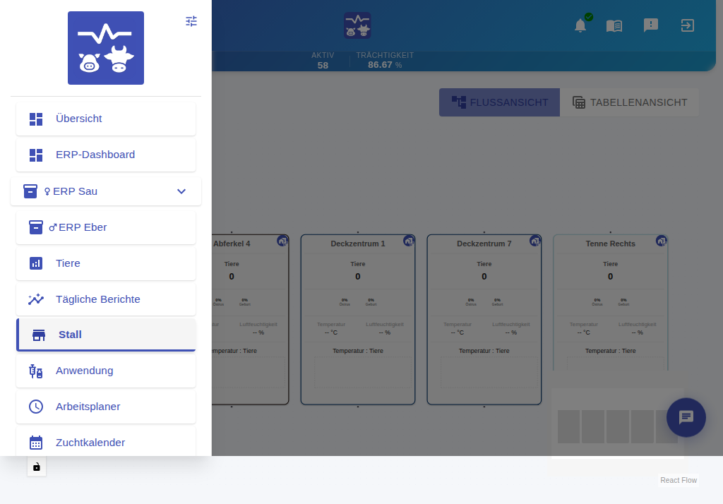Viewport: 723px width, 504px height.
Task: Click the barn icon on Deckzentrum 1 card
Action: click(x=409, y=241)
